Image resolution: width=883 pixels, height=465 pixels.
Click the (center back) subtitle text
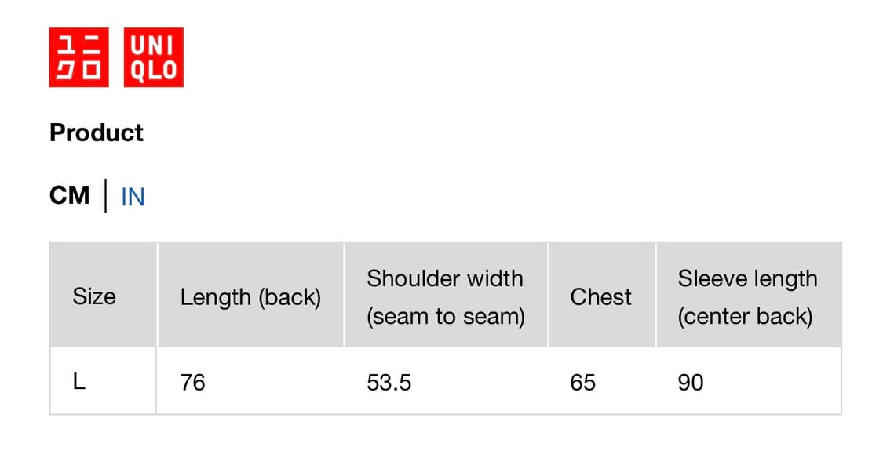coord(745,317)
